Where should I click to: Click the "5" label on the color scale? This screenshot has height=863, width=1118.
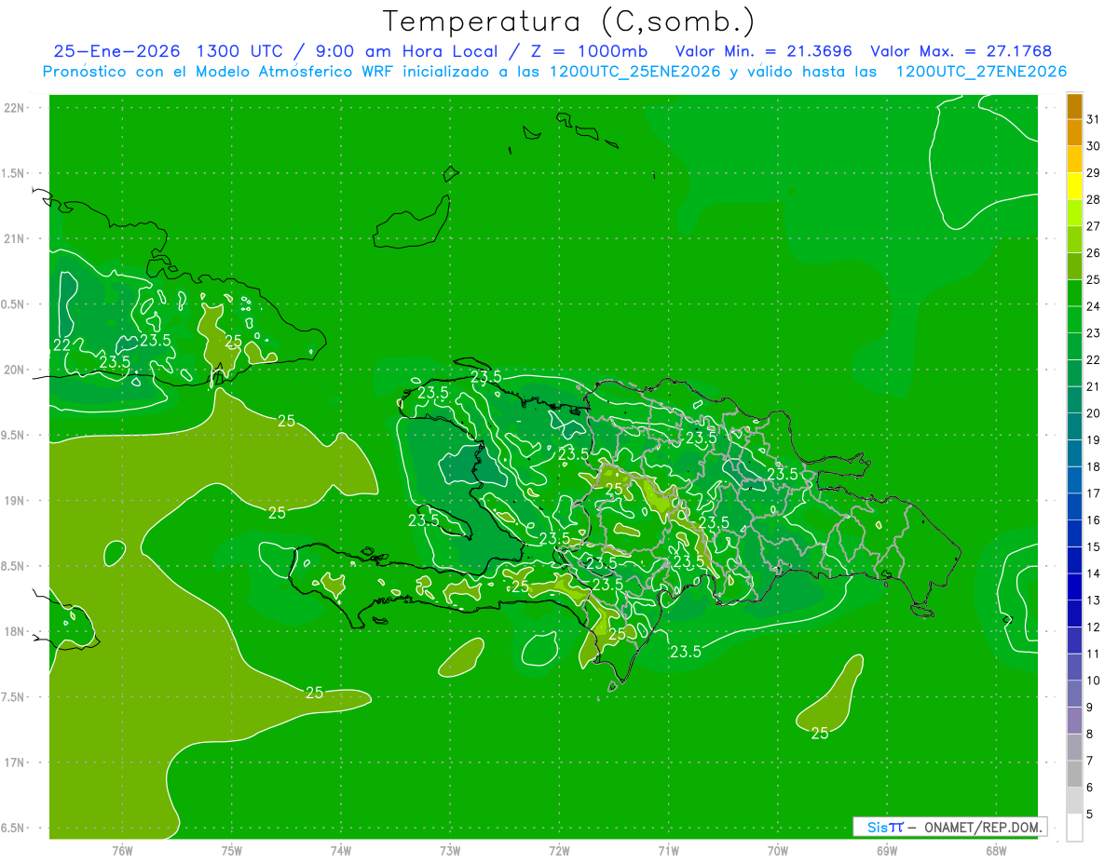(1090, 815)
